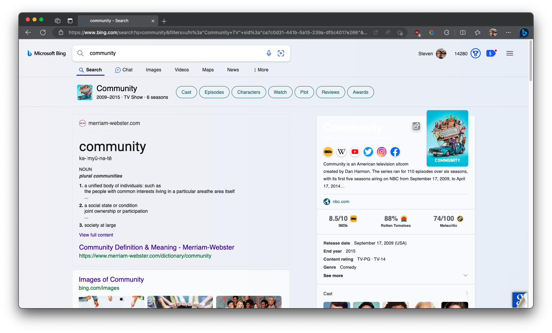
Task: Open the Community poster image
Action: pyautogui.click(x=447, y=138)
